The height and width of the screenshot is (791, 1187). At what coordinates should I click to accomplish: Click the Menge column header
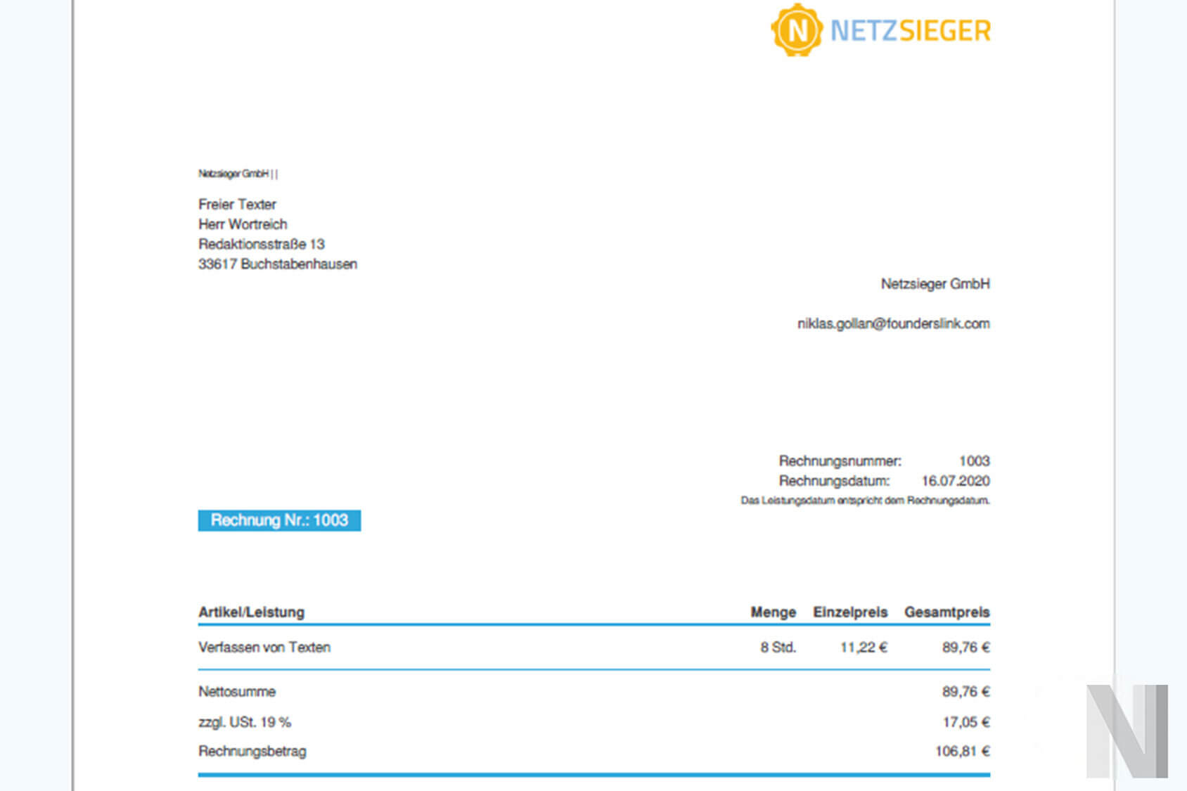773,612
